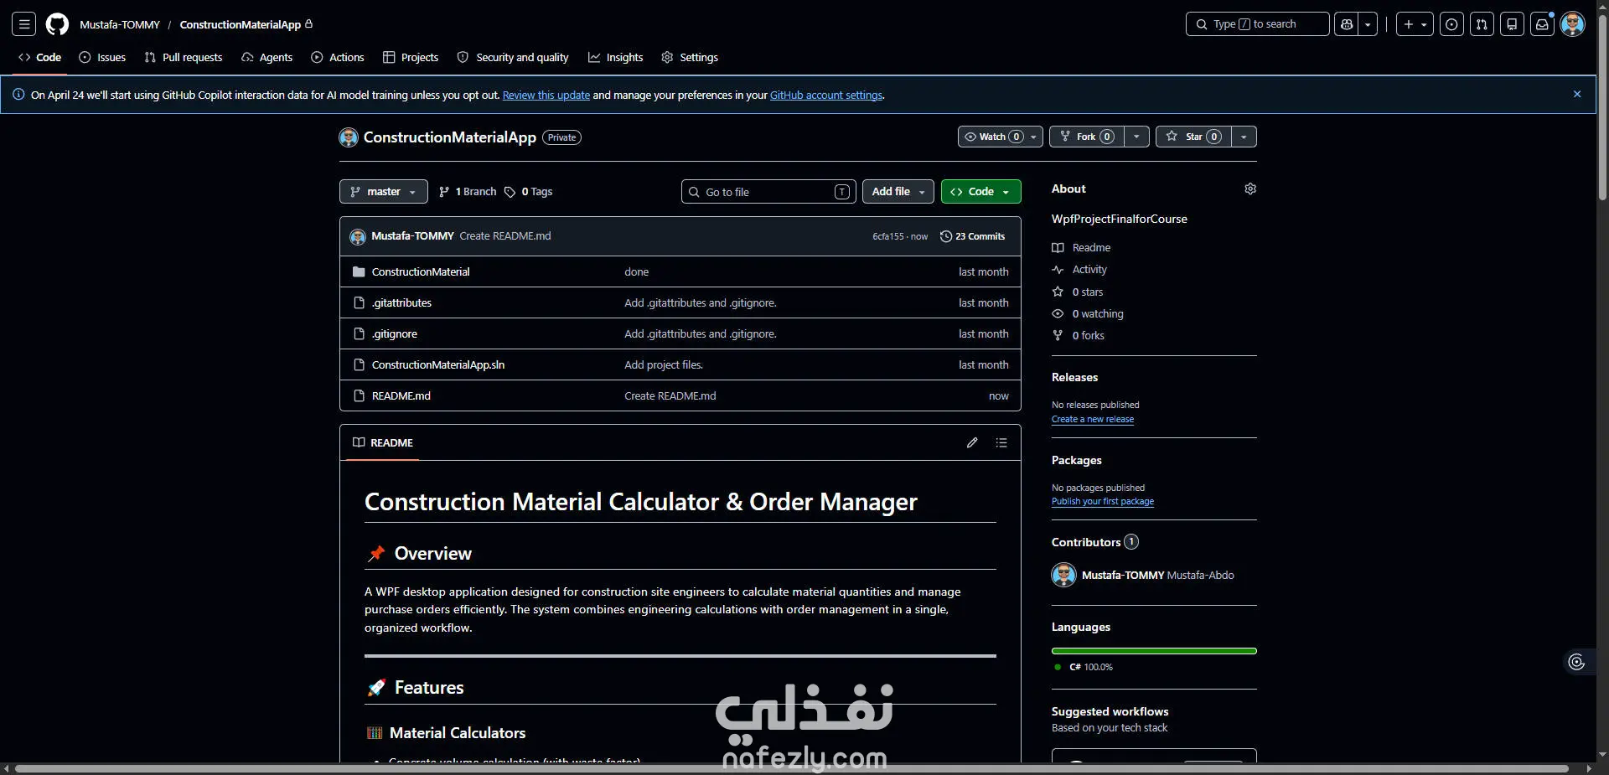View the 0 Tags list

click(x=528, y=192)
